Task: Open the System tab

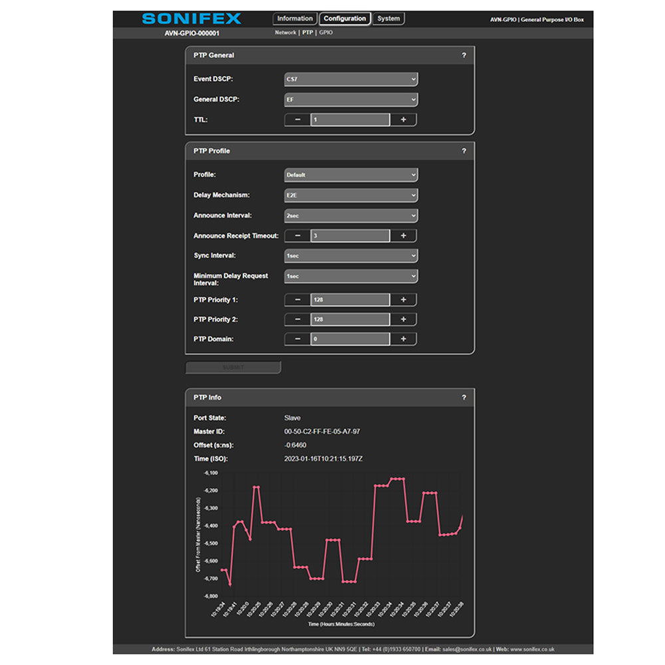Action: [x=388, y=19]
